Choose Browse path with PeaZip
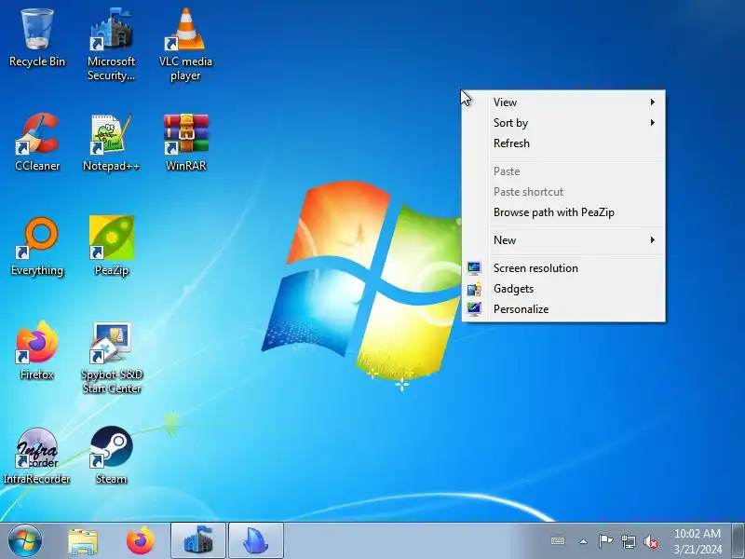The image size is (745, 559). click(x=563, y=212)
